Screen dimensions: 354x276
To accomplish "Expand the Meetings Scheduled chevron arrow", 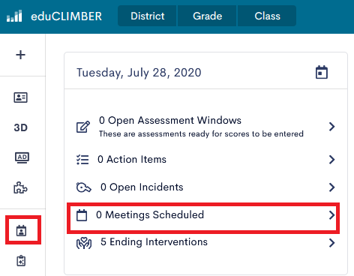I will pos(331,215).
